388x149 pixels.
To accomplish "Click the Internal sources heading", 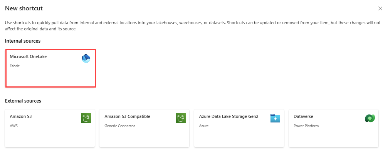I will pyautogui.click(x=23, y=41).
